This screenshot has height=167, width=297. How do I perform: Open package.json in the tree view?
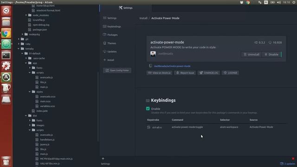[40, 30]
